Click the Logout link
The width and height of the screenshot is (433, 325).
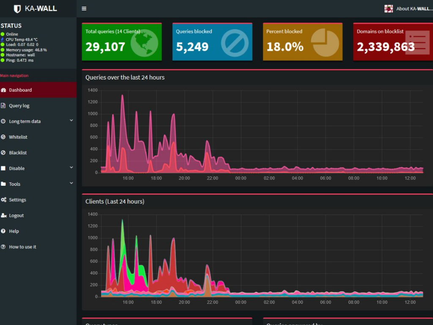(x=38, y=215)
